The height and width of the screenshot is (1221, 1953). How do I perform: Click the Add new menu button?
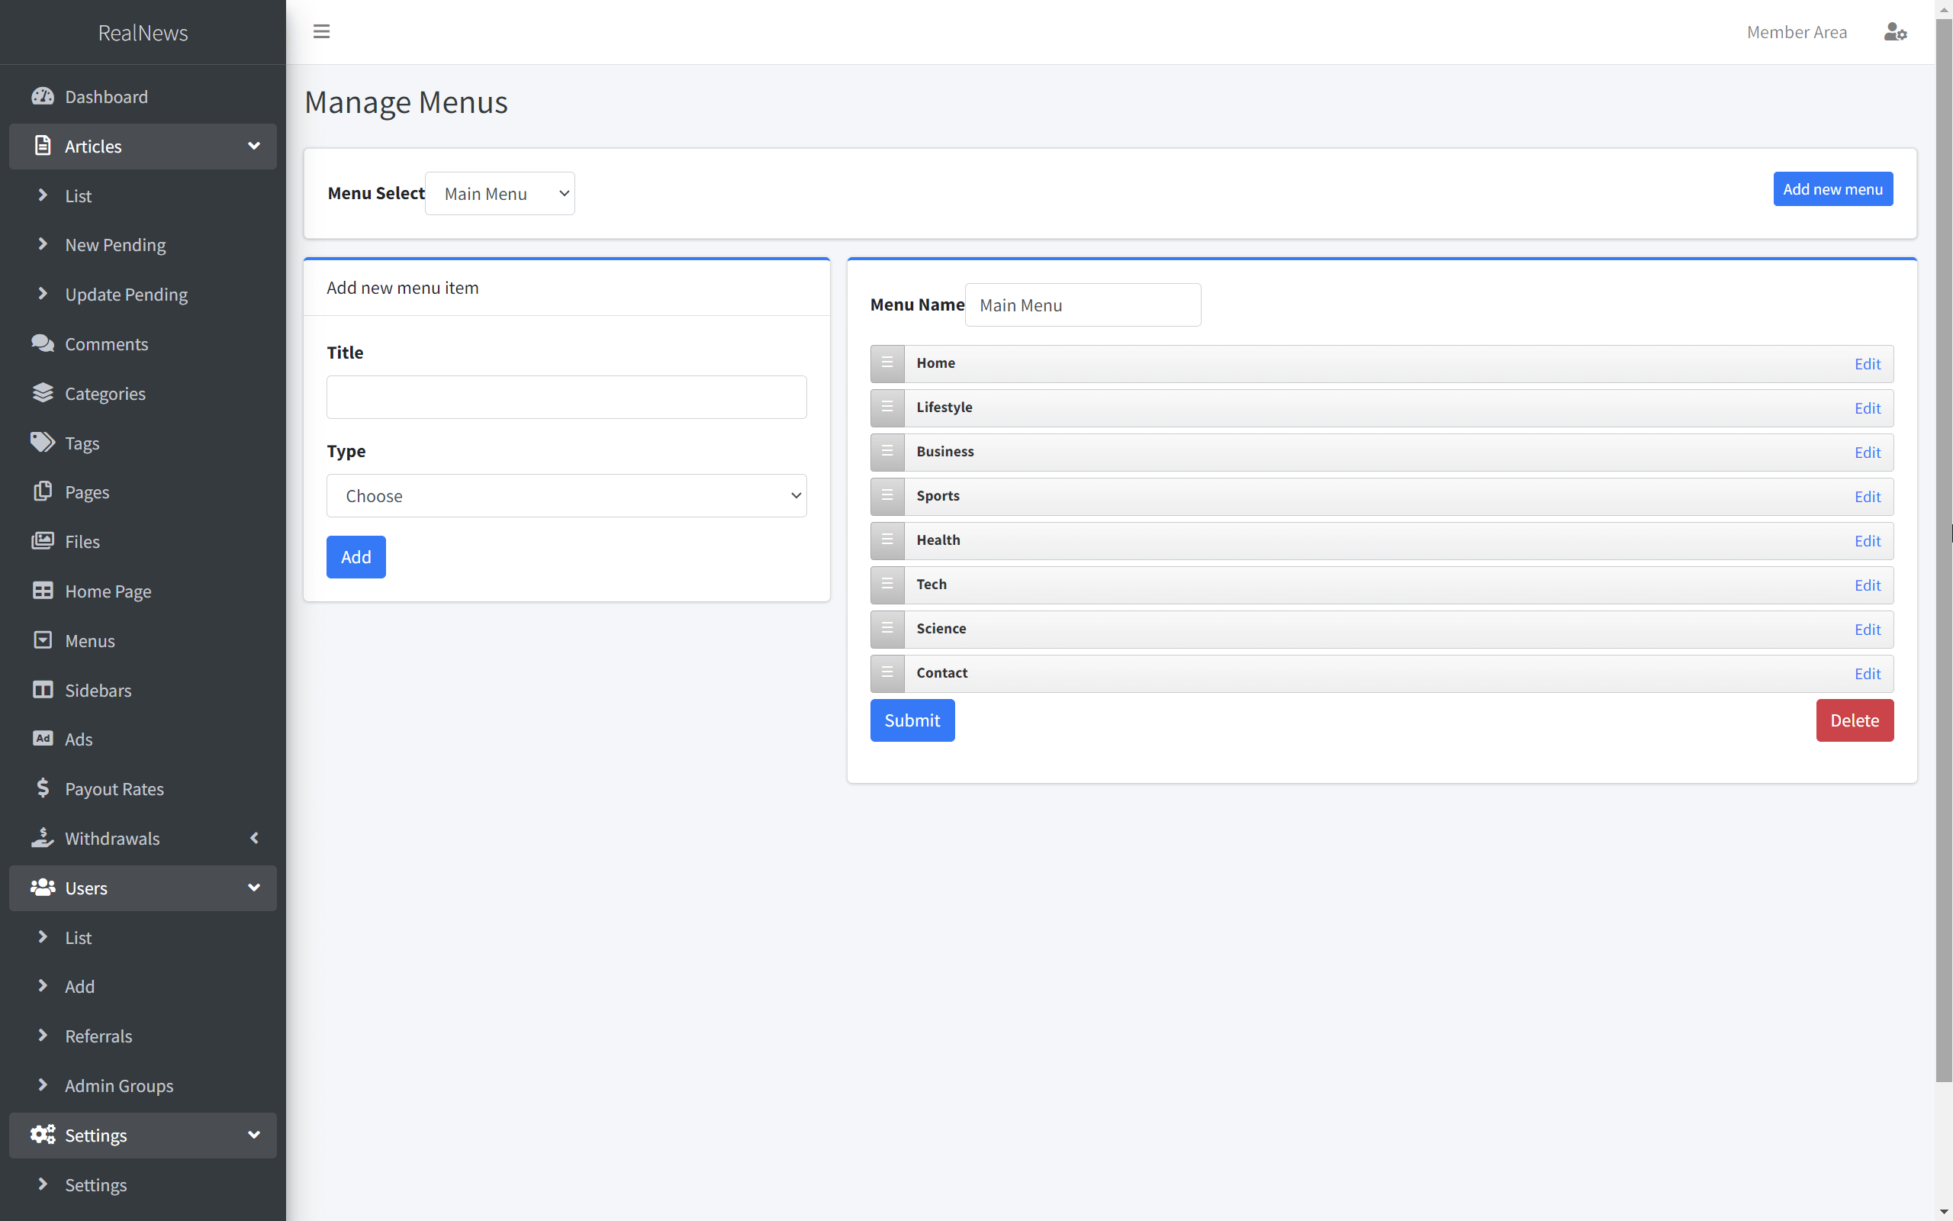[x=1832, y=188]
